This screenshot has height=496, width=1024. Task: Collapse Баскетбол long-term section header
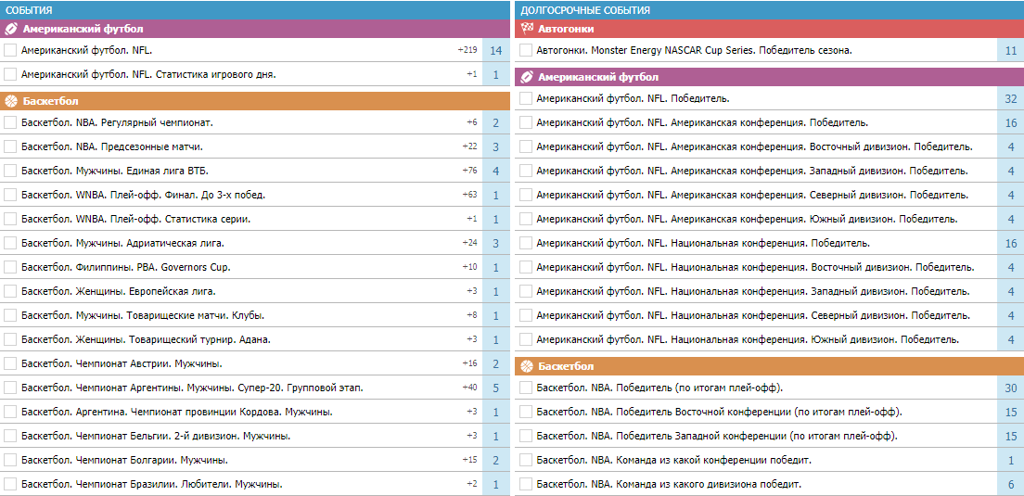(x=769, y=366)
